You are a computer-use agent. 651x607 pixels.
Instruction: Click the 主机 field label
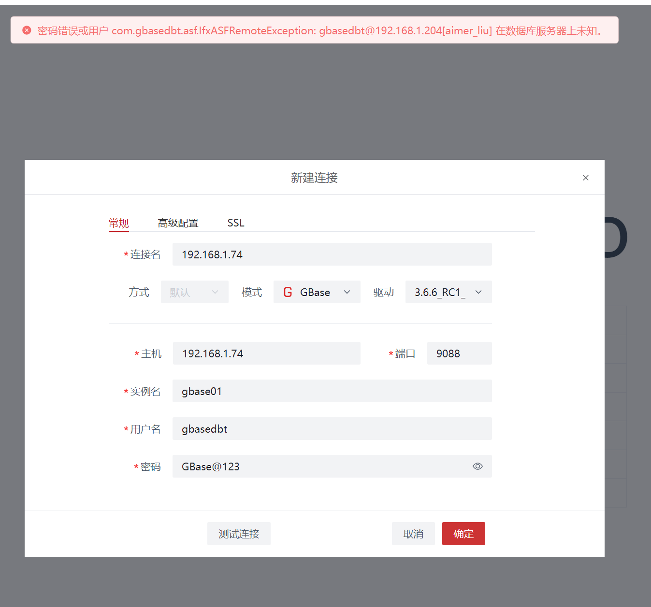click(151, 354)
